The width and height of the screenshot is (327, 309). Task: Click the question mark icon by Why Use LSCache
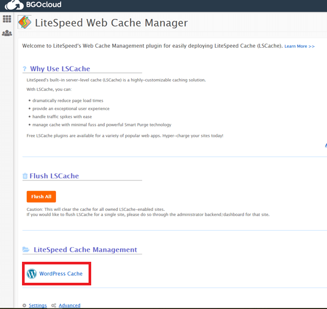(x=25, y=69)
